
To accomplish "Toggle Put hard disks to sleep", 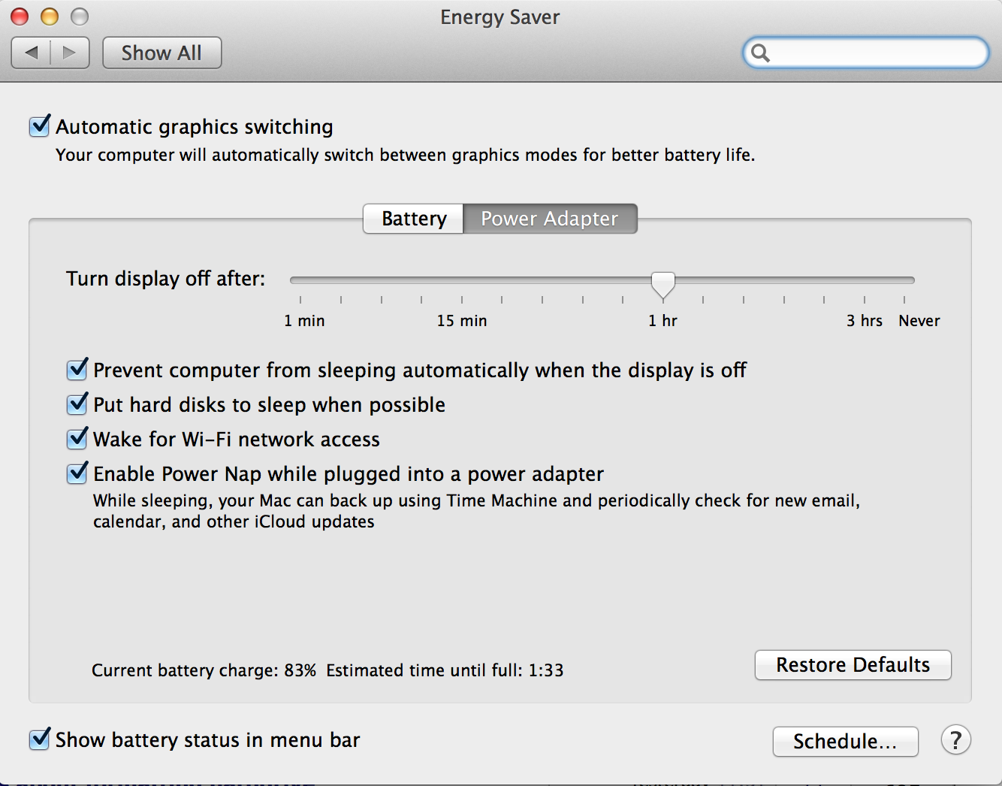I will pos(77,404).
